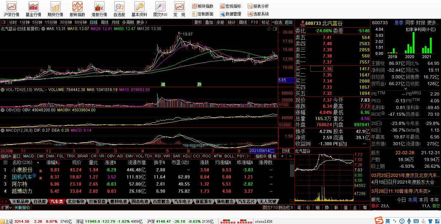Expand more indicators arrow after PSY

click(x=247, y=156)
